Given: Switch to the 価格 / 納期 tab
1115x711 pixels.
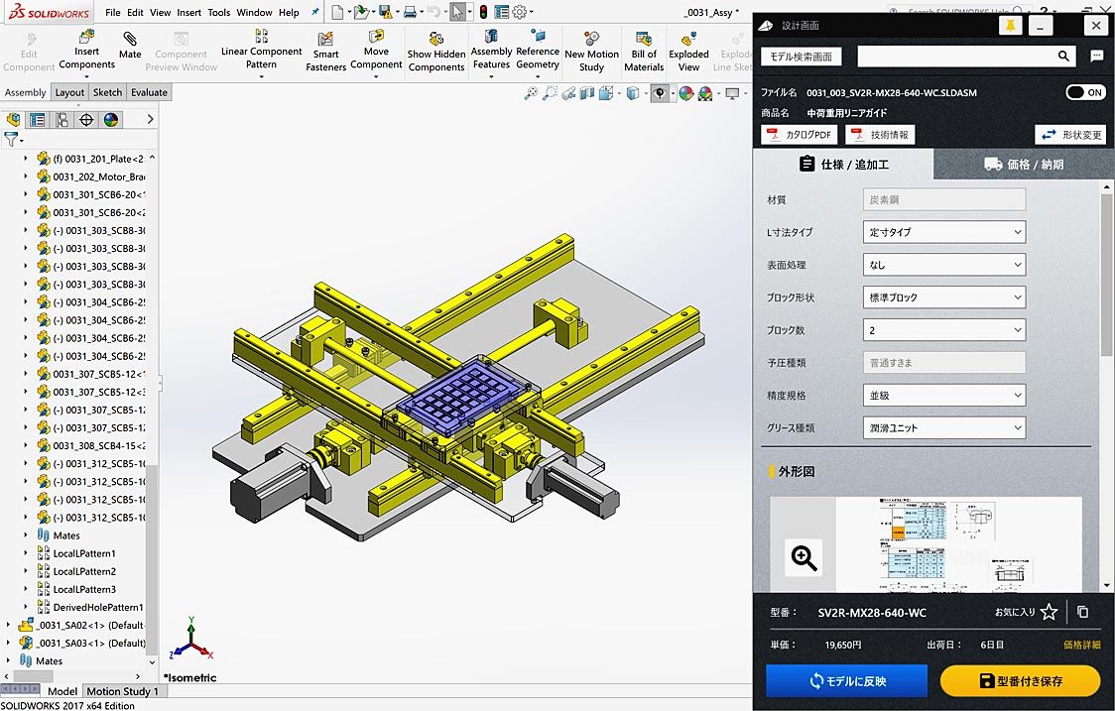Looking at the screenshot, I should [1023, 165].
